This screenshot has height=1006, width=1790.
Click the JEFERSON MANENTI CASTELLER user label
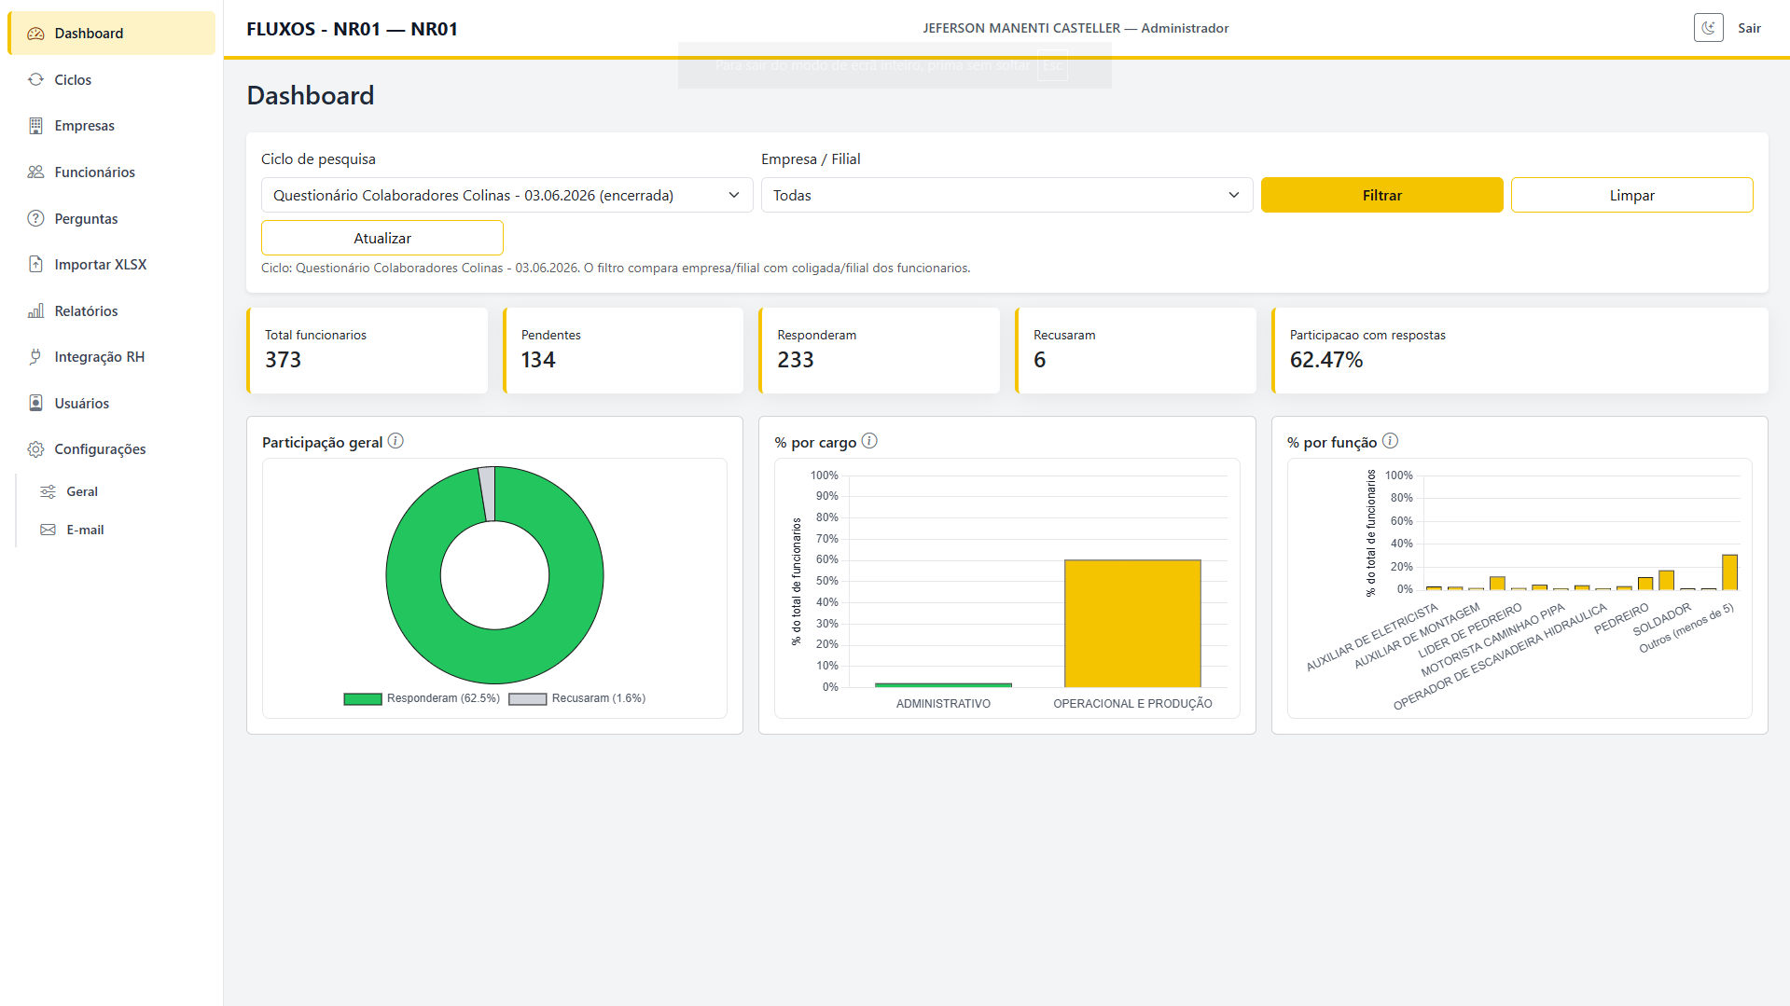pos(1075,28)
